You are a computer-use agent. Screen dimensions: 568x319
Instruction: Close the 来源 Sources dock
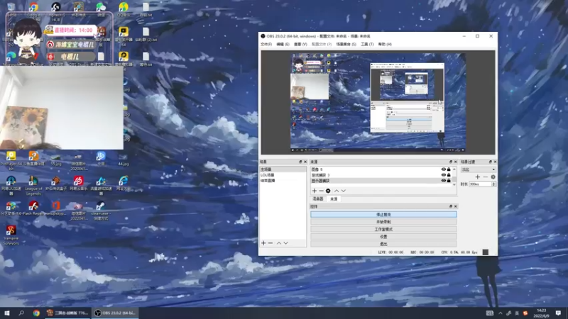coord(455,162)
